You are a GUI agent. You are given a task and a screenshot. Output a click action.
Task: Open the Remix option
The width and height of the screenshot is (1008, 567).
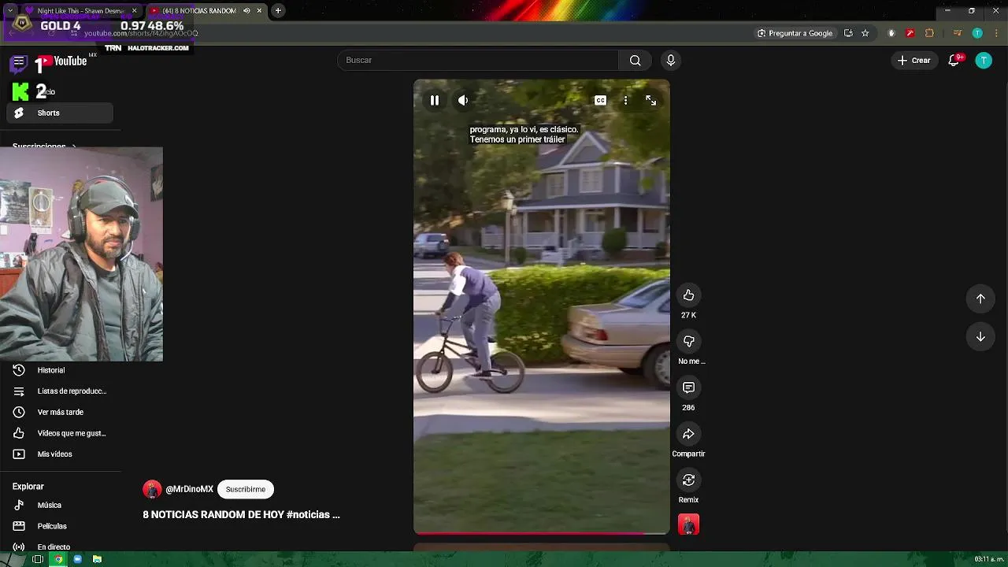[688, 480]
